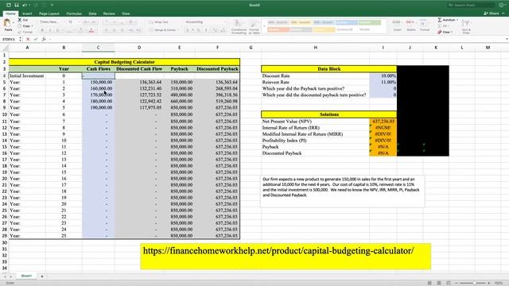This screenshot has height=286, width=509.
Task: Select the Sheet1 tab
Action: [26, 276]
